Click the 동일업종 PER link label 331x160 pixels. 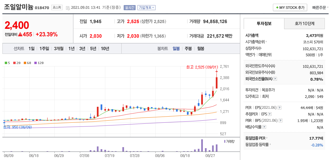tap(256, 138)
